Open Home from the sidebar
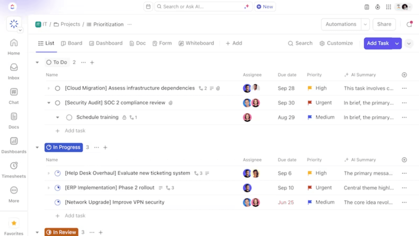Viewport: 419px width, 236px height. click(14, 47)
